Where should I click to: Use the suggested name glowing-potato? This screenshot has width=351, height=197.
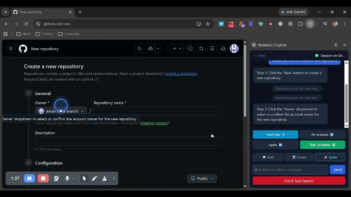coord(154,123)
